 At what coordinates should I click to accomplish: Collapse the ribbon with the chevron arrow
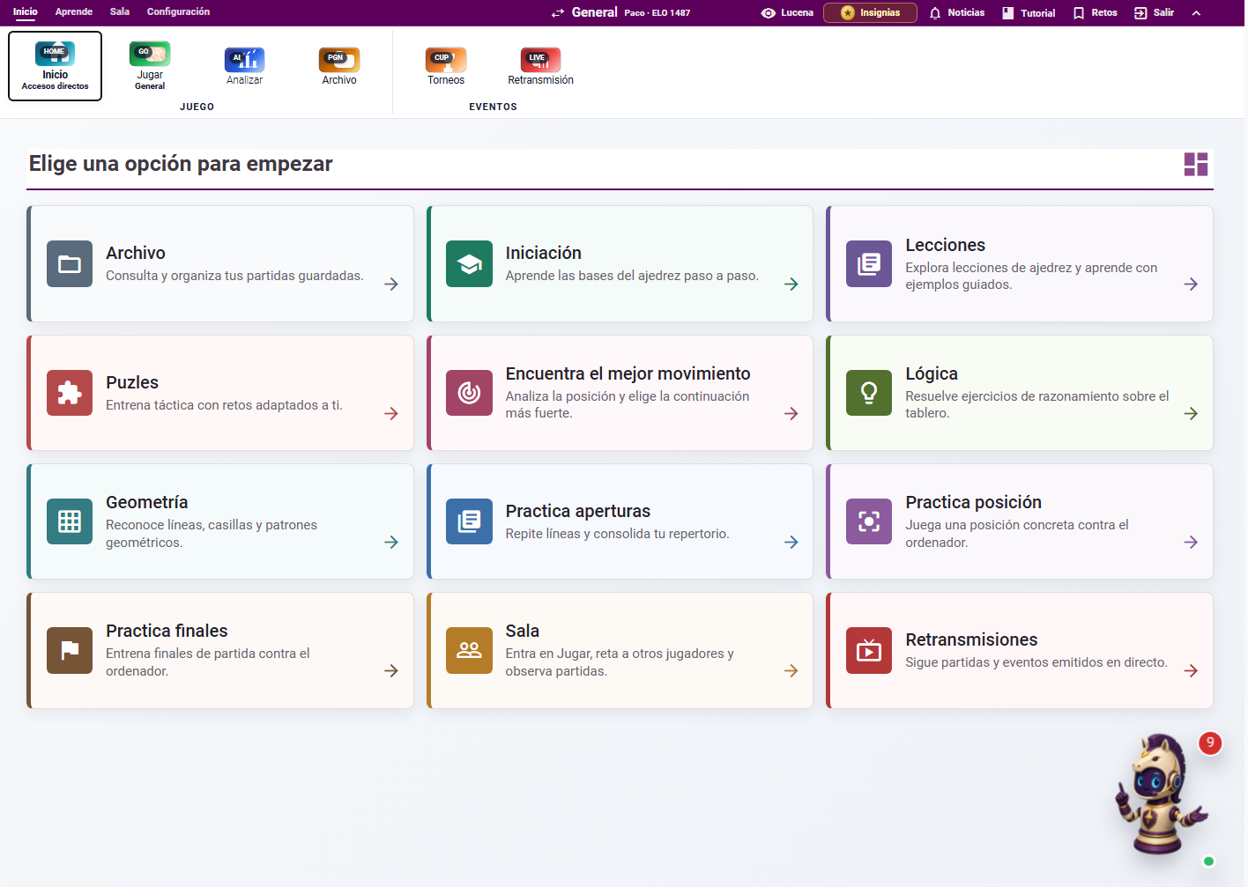[x=1196, y=13]
